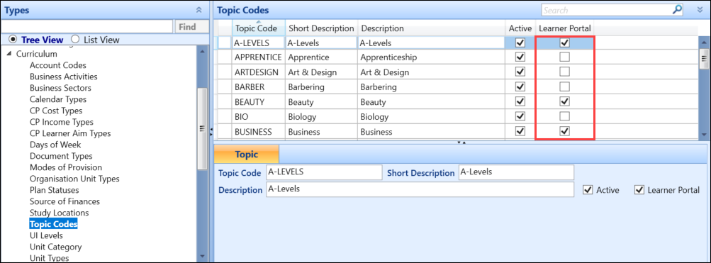
Task: Click the grid scrollbar down arrow
Action: (x=704, y=135)
